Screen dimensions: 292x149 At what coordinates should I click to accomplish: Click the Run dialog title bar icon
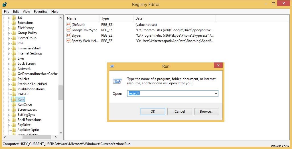coord(112,66)
